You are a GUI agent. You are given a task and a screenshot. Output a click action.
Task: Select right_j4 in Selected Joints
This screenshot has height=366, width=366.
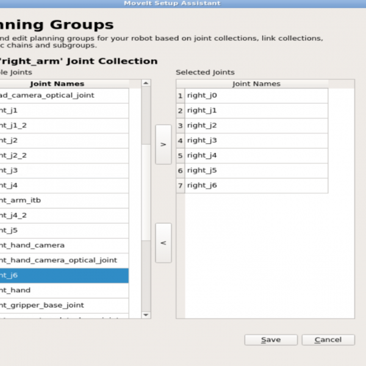tap(256, 156)
